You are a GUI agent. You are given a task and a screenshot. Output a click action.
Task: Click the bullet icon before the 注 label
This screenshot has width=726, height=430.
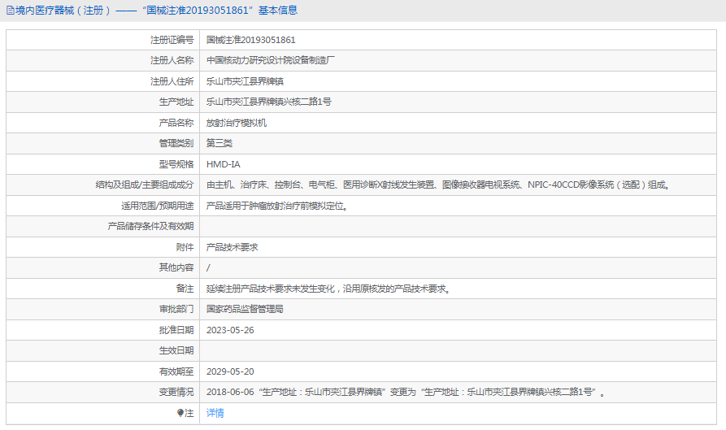180,413
